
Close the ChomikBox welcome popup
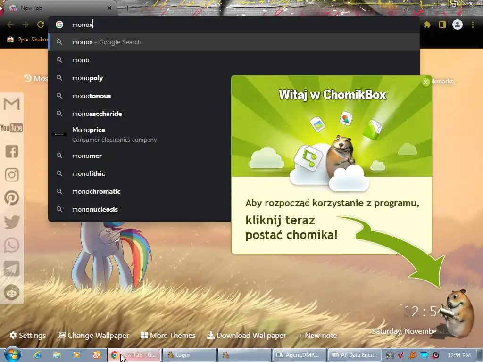pyautogui.click(x=426, y=82)
